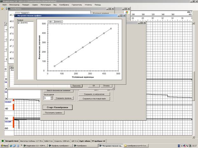Decrease the Число шагов spinner value
The image size is (198, 148).
tap(51, 99)
